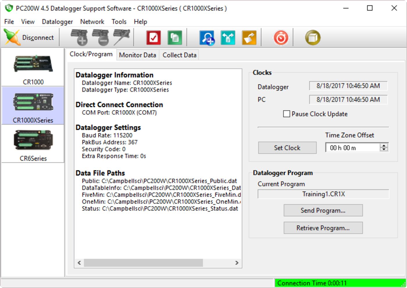Viewport: 407px width, 288px height.
Task: Click the Disconnect button in the toolbar
Action: pyautogui.click(x=30, y=37)
